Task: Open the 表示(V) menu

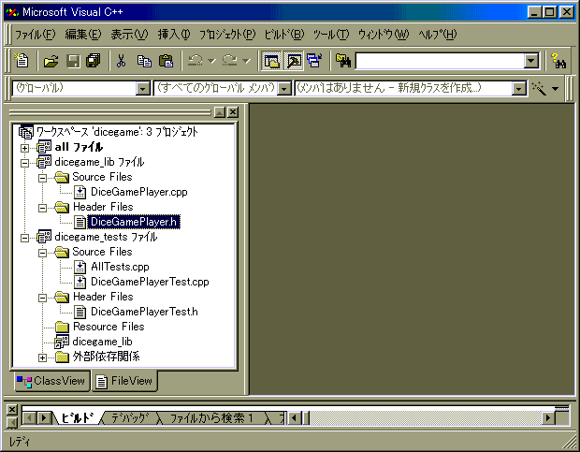Action: 129,35
